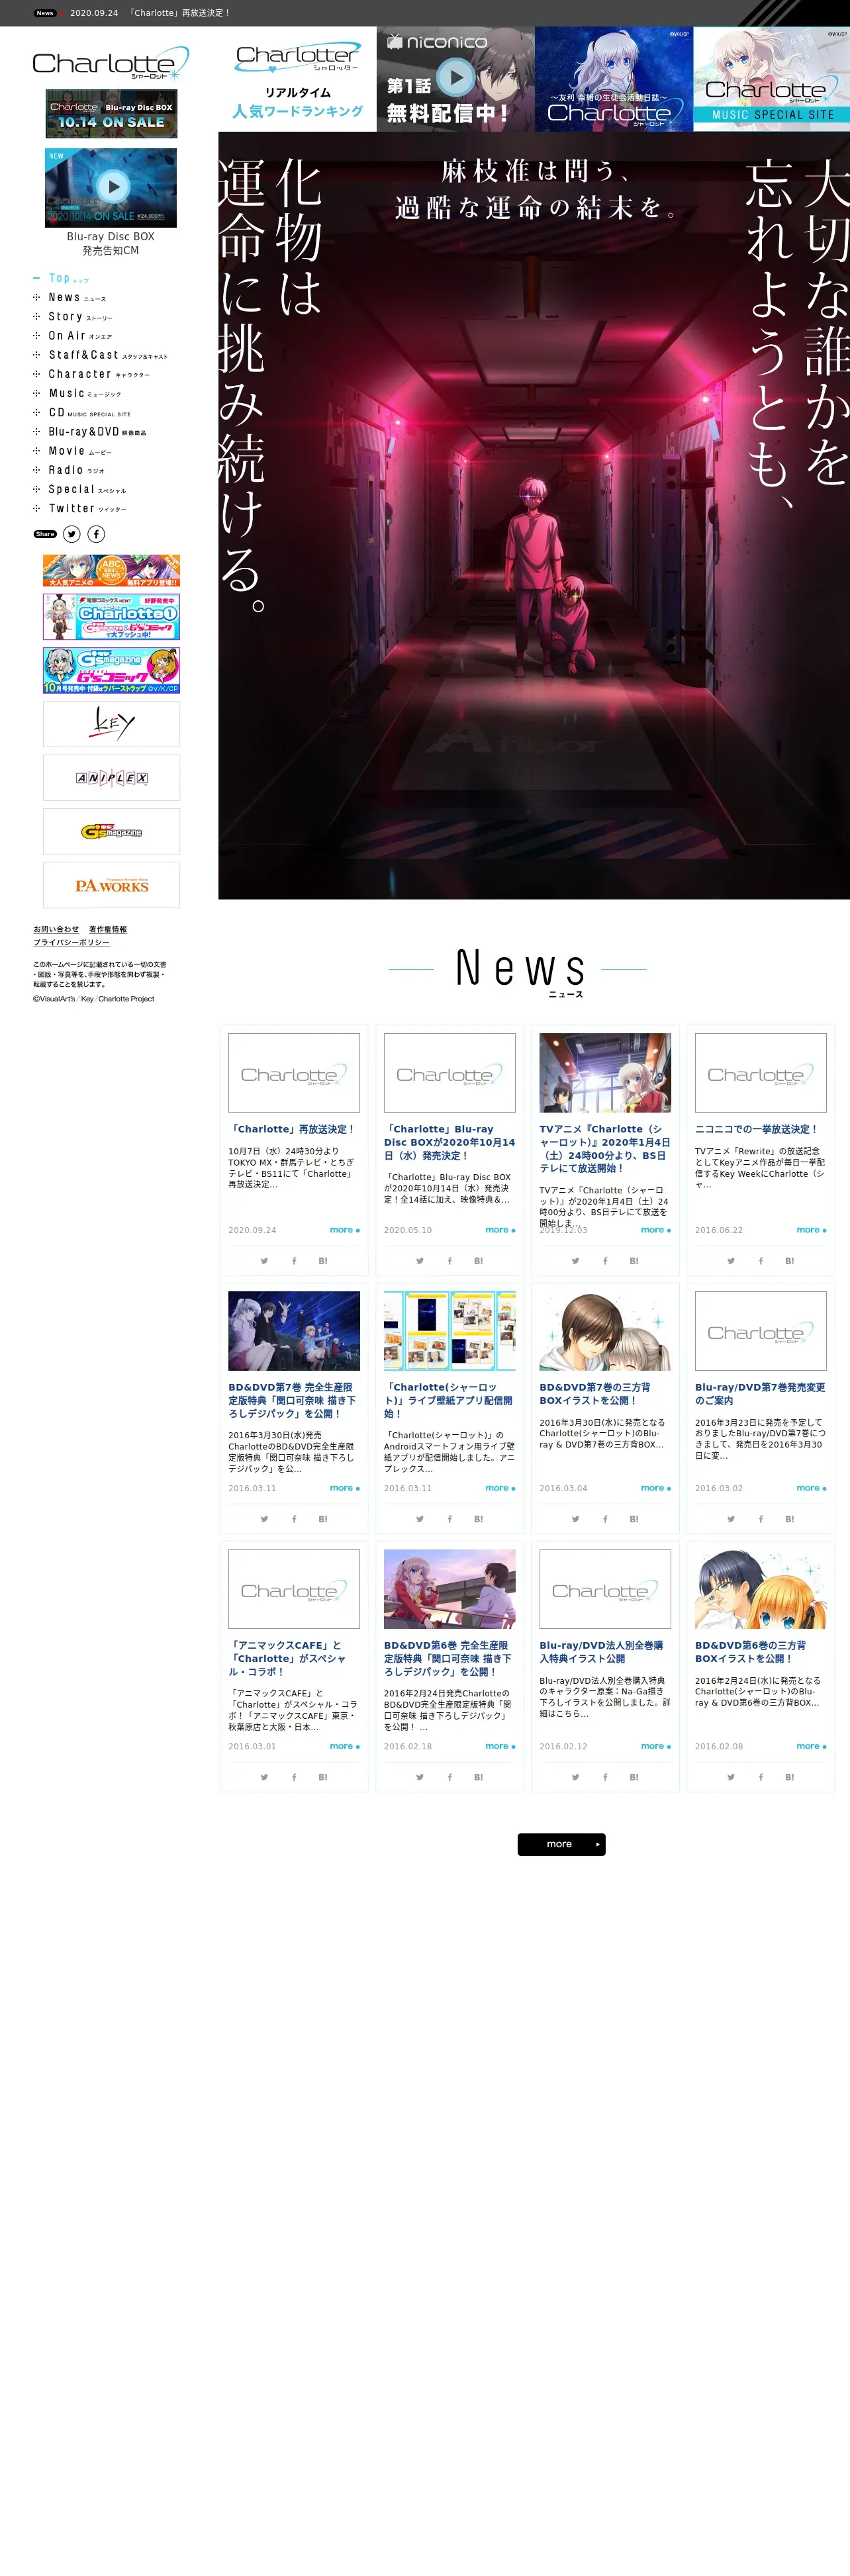The height and width of the screenshot is (2576, 850).
Task: Open the headline 'ニコニコでの一挙放送決定！'
Action: (756, 1129)
